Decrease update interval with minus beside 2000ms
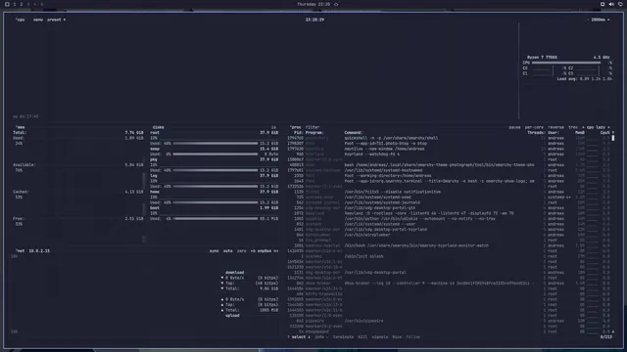The height and width of the screenshot is (352, 627). tap(588, 20)
